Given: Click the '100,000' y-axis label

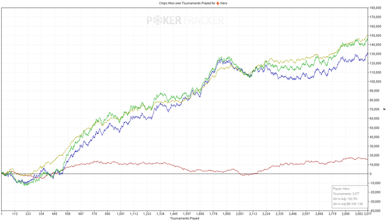Looking at the screenshot, I should tap(375, 82).
